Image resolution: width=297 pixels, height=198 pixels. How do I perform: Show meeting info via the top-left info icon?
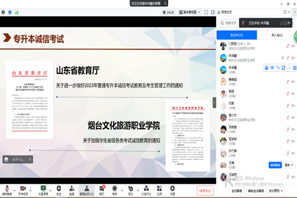[3, 12]
